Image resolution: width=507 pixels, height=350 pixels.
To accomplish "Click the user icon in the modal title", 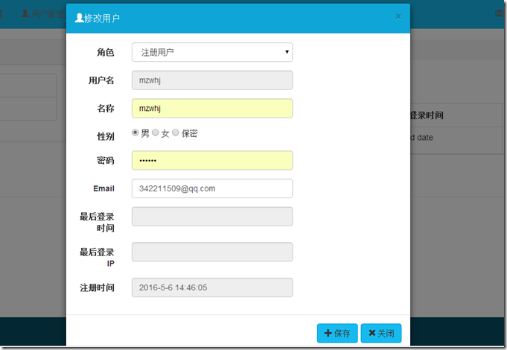I will click(x=80, y=16).
